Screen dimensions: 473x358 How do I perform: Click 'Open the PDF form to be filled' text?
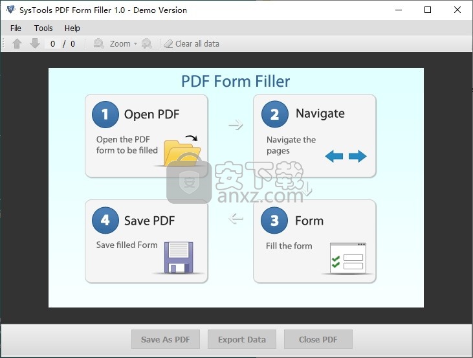127,145
